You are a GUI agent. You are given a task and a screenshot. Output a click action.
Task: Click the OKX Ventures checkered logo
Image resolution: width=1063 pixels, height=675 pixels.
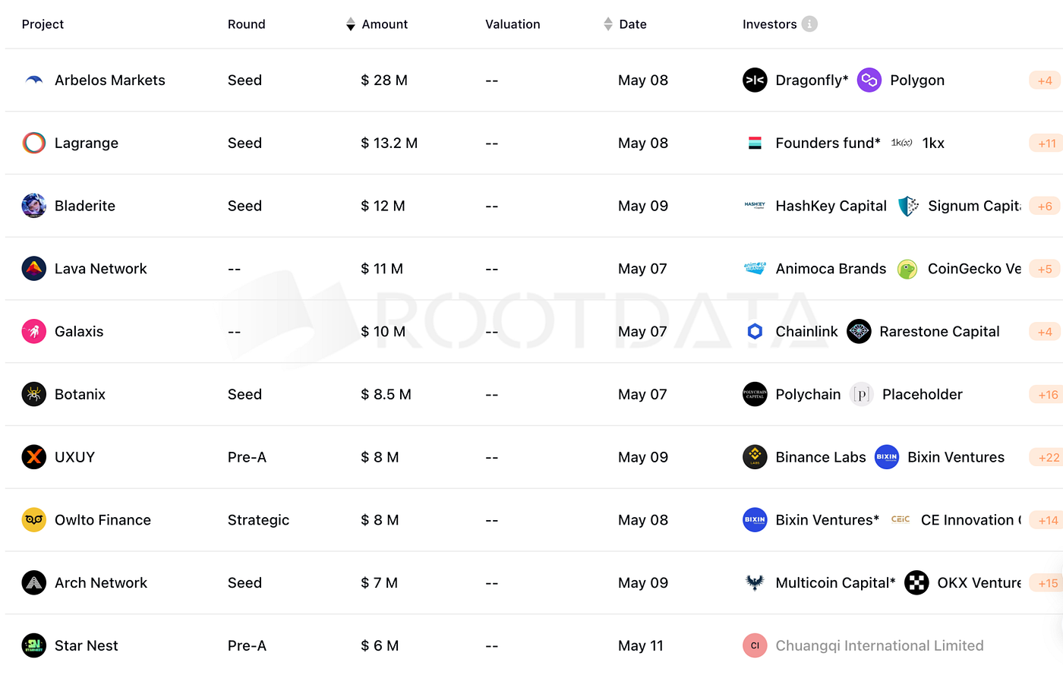click(916, 582)
